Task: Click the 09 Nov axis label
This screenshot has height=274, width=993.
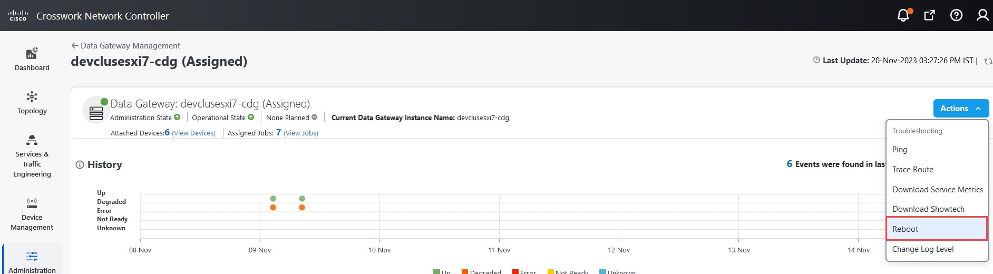Action: pos(260,250)
